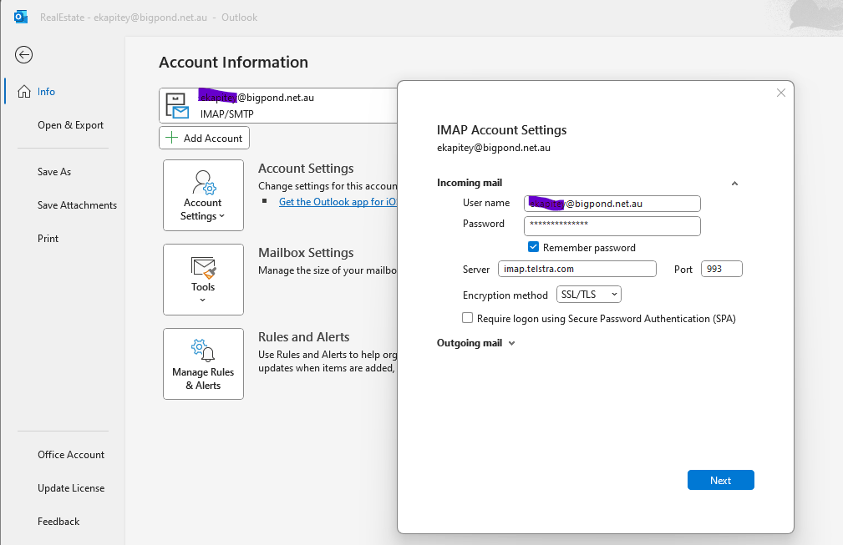
Task: Click the Port number field
Action: pyautogui.click(x=721, y=269)
